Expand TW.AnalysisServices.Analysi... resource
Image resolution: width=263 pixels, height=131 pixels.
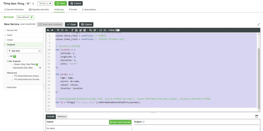tap(12, 76)
